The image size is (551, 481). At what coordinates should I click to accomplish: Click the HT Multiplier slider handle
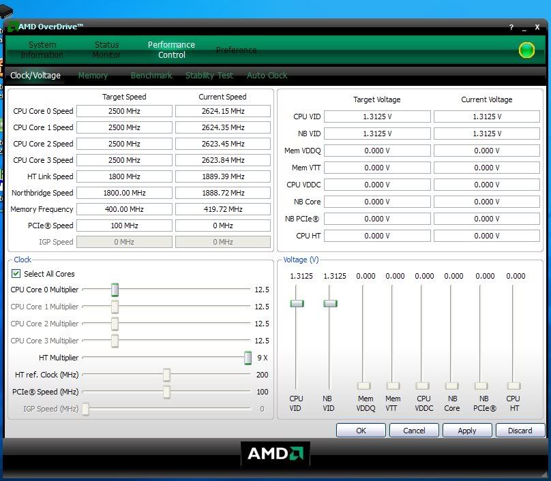(x=248, y=358)
